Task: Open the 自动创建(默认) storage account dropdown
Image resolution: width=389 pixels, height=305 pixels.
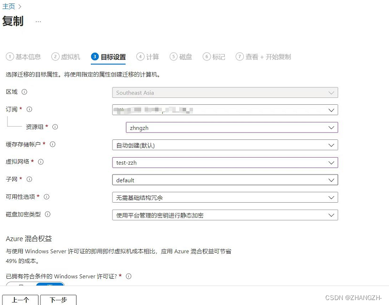Action: click(x=225, y=145)
